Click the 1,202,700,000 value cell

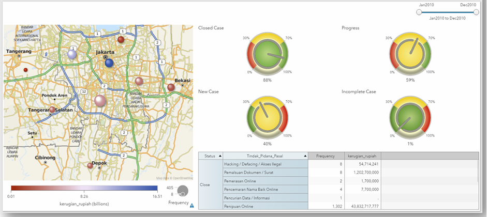click(363, 173)
